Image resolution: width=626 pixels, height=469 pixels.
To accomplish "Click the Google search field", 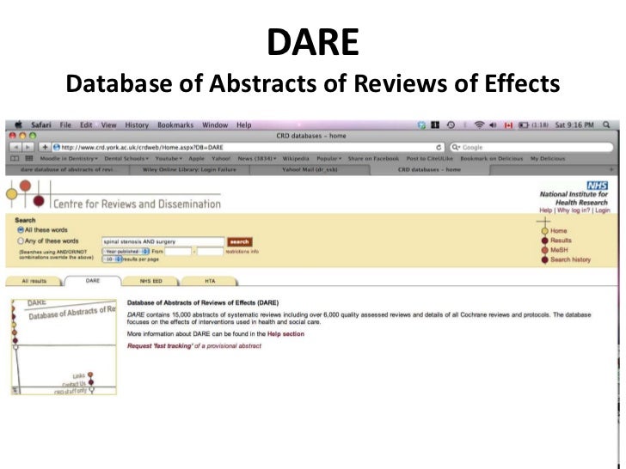I will click(531, 147).
